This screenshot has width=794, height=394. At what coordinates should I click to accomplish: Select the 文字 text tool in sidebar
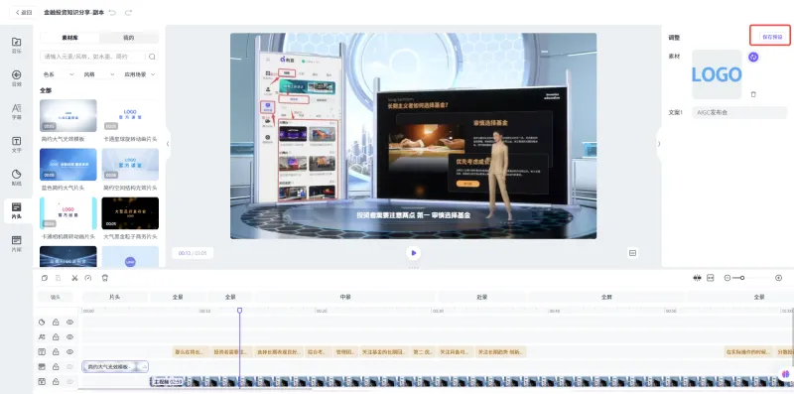tap(16, 144)
